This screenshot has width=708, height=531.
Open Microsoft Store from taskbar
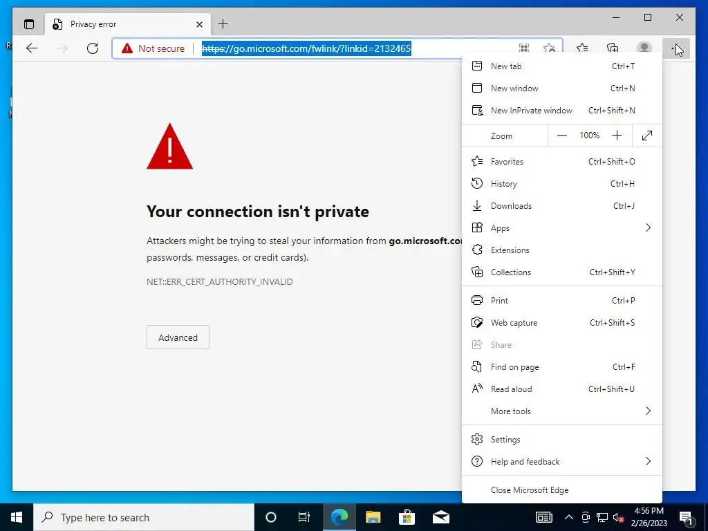click(x=407, y=517)
